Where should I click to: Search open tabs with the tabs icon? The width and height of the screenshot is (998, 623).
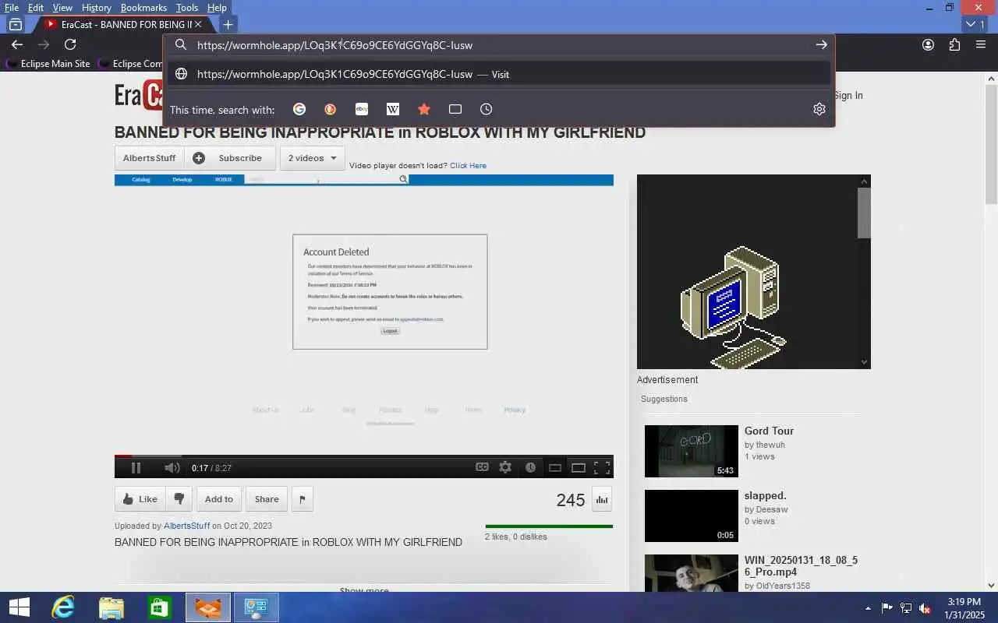(455, 109)
